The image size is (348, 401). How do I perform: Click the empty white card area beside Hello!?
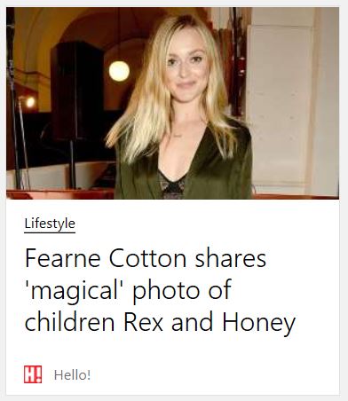pyautogui.click(x=213, y=374)
